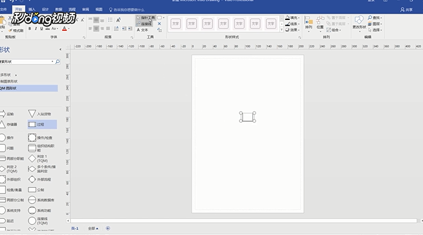The height and width of the screenshot is (235, 423).
Task: Click the 全部 (All) pages button
Action: pyautogui.click(x=92, y=229)
